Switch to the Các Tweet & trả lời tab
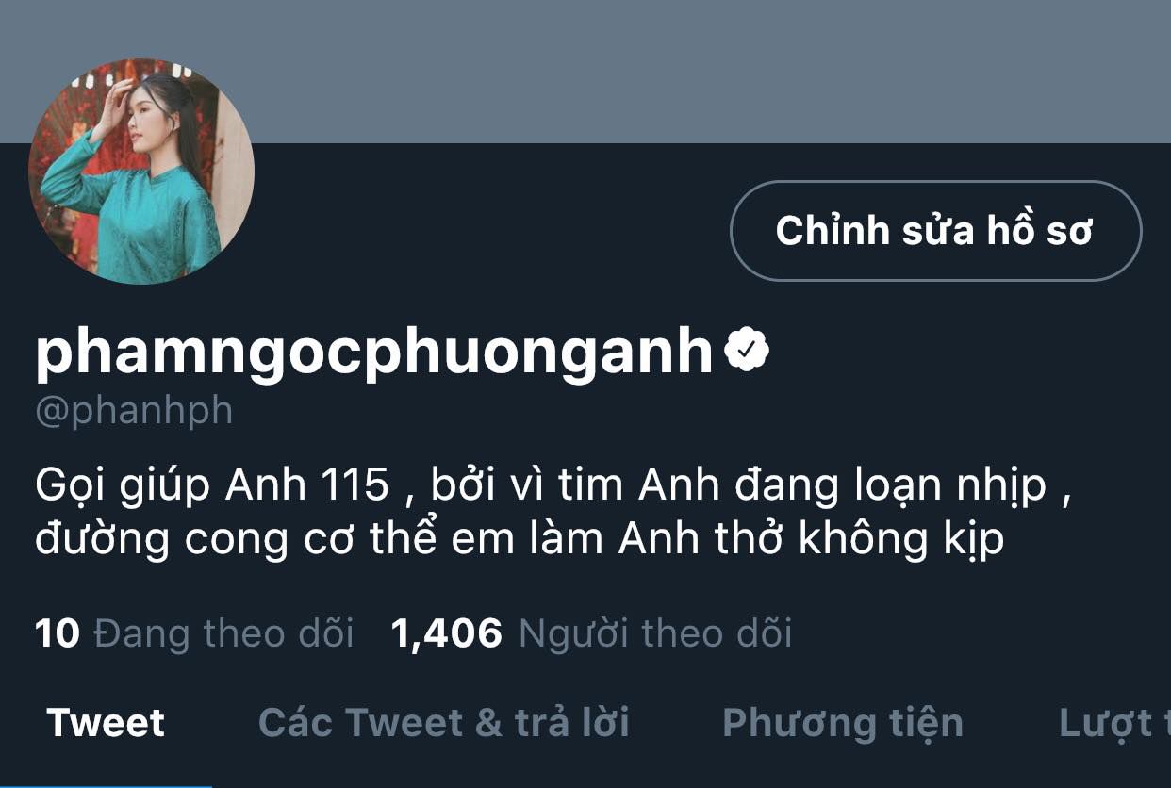The height and width of the screenshot is (788, 1171). [x=443, y=723]
